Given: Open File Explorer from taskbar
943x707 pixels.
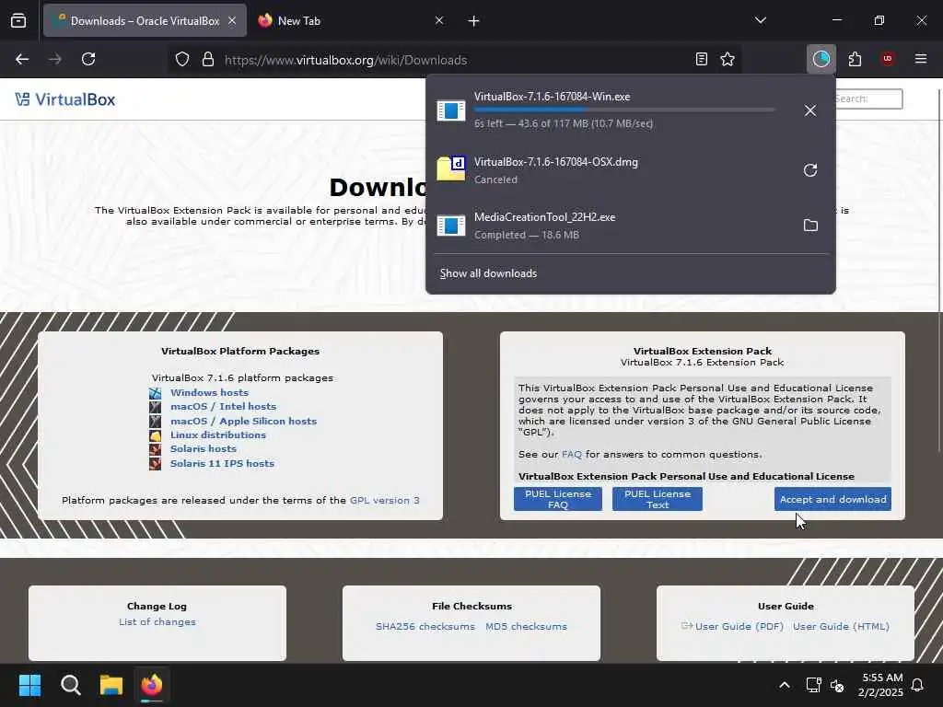Looking at the screenshot, I should pos(111,685).
